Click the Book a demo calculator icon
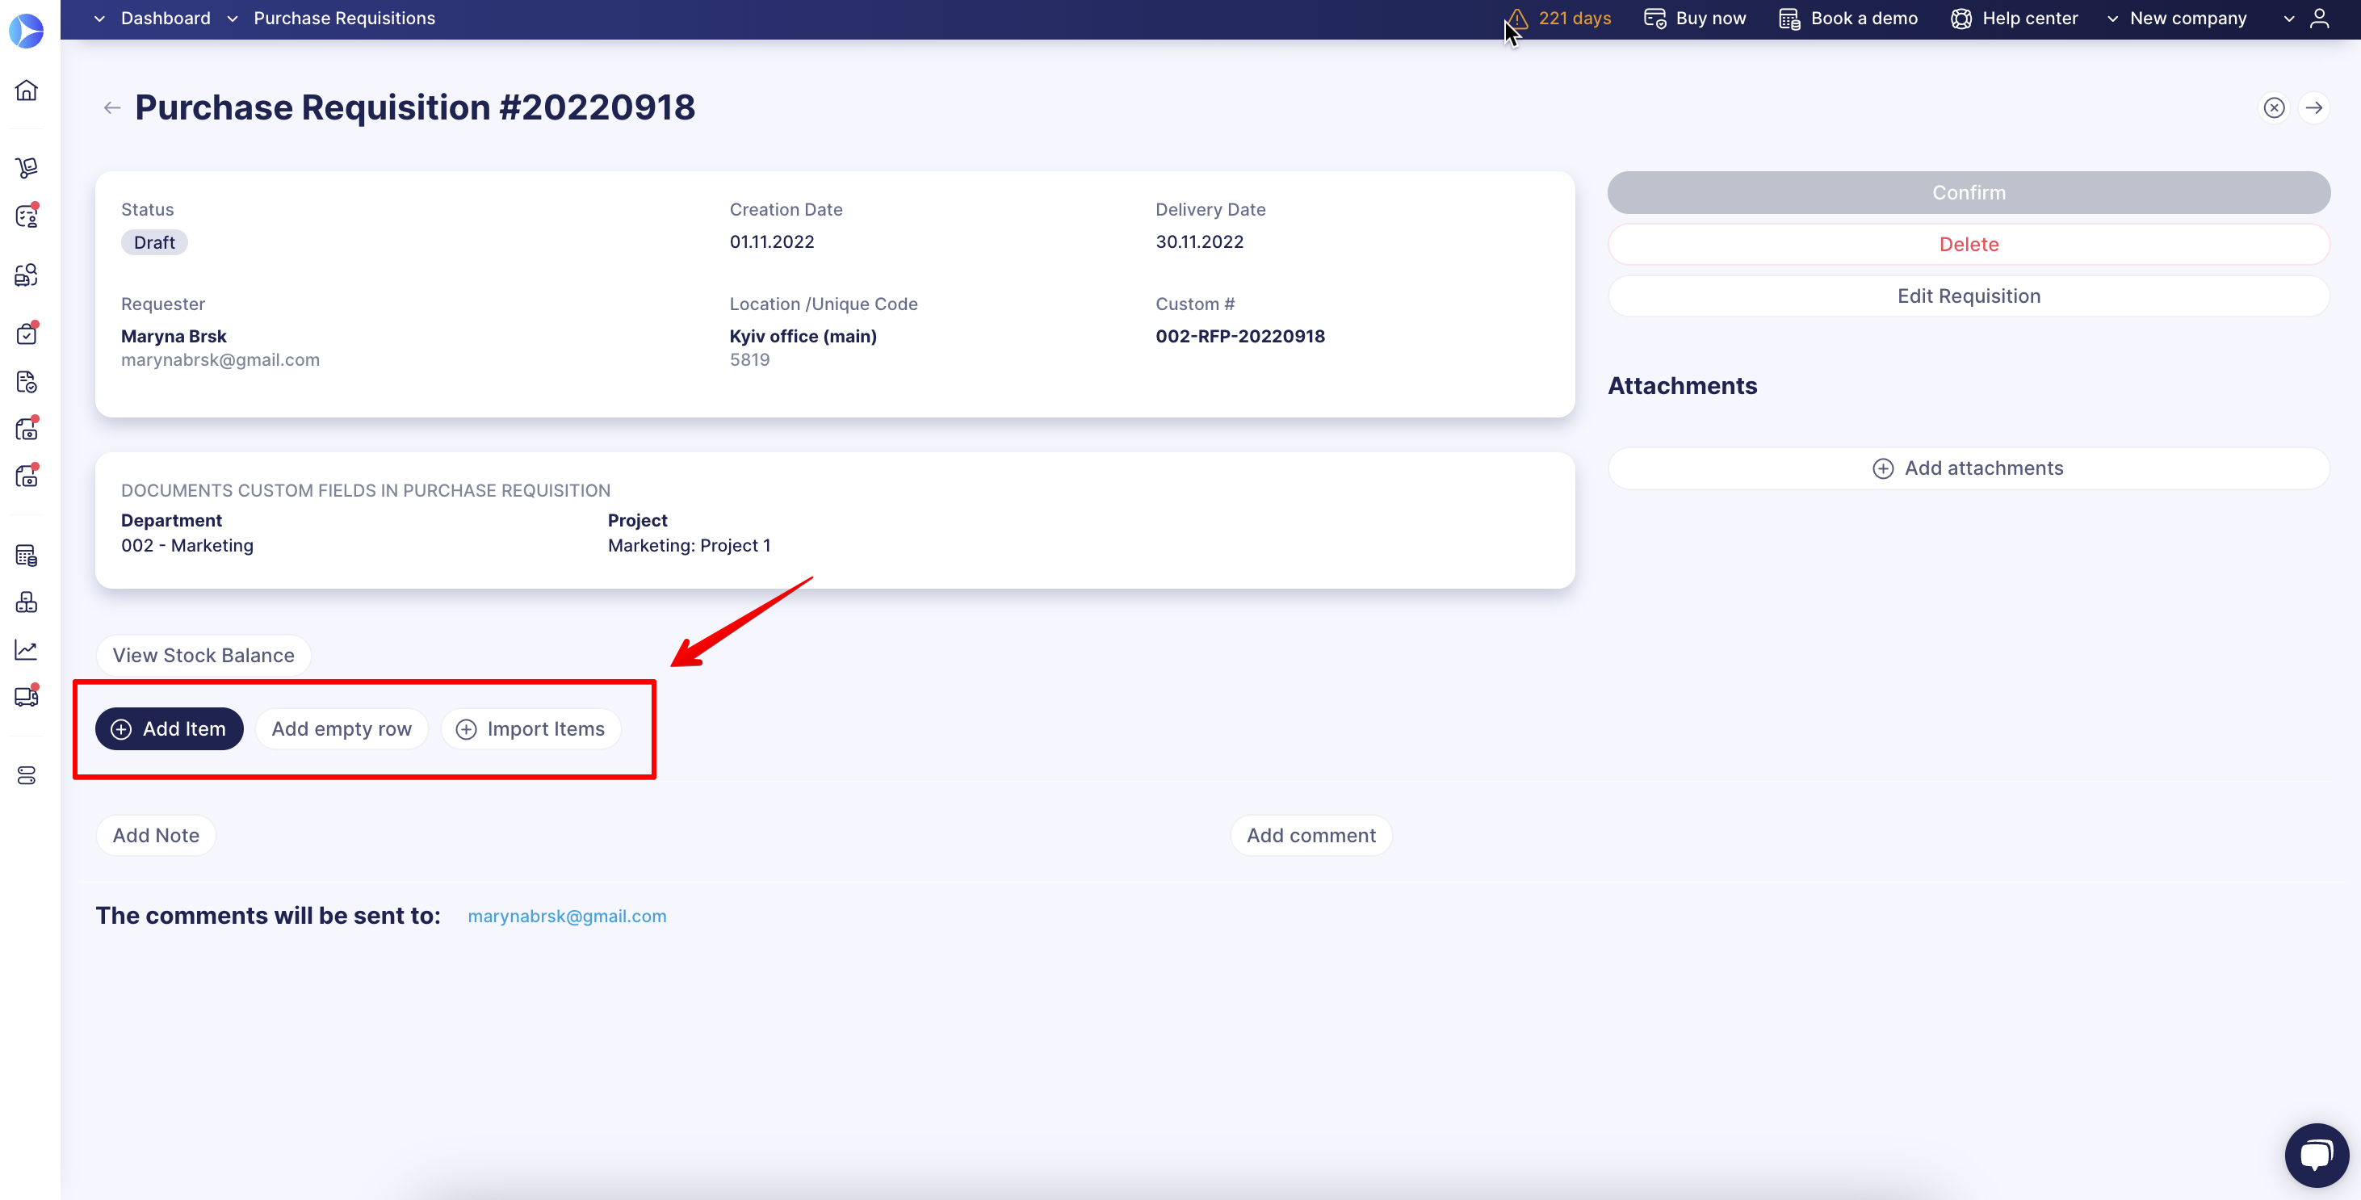2361x1200 pixels. [x=1789, y=19]
